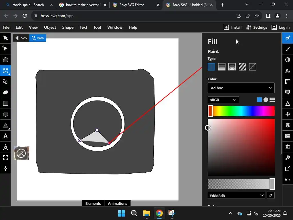Screen dimensions: 293x220
Task: Open the Stroke brush panel
Action: 288,49
